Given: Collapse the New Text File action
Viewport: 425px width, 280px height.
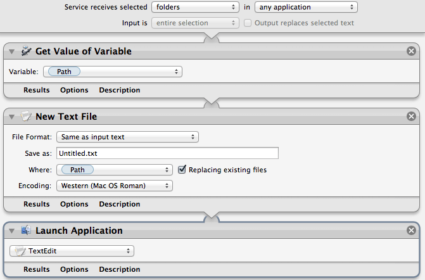Looking at the screenshot, I should (x=11, y=116).
